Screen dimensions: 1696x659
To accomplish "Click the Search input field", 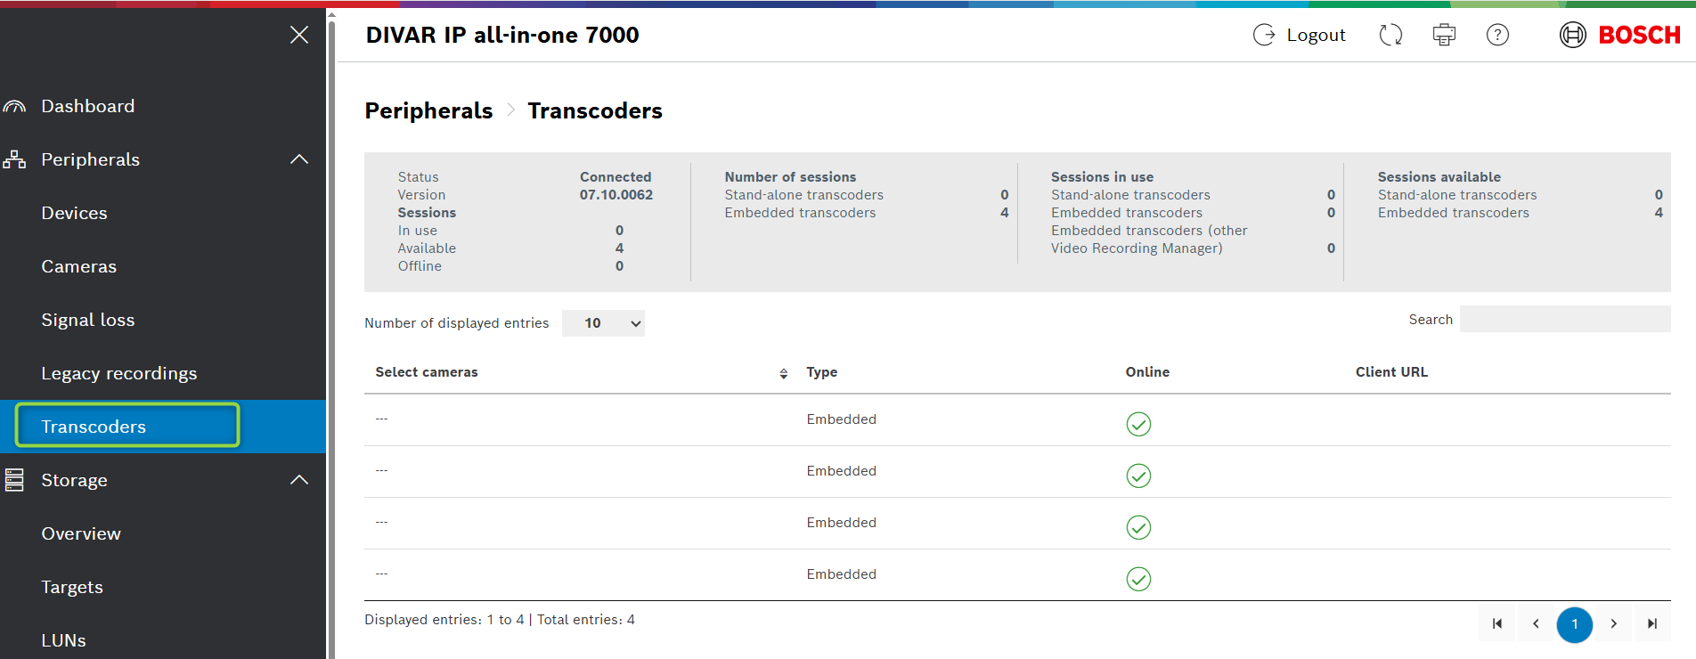I will click(x=1564, y=320).
